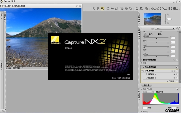Viewport: 181px width, 113px height.
Task: Collapse the Bird's Eye palette minus box
Action: pyautogui.click(x=139, y=12)
